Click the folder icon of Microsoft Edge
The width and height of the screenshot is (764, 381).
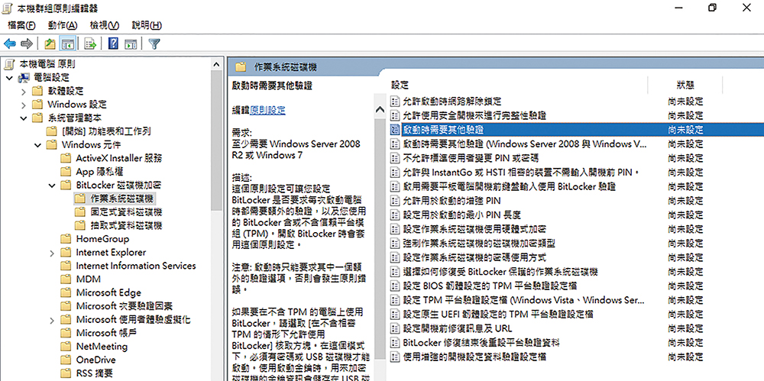[x=66, y=293]
